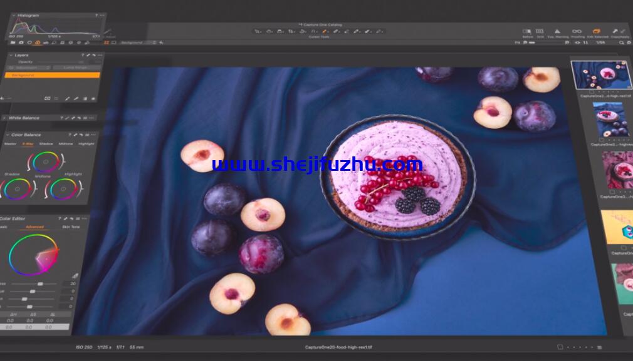Open the Highlight tab in Color Balance
Viewport: 633px width, 361px height.
(x=86, y=144)
